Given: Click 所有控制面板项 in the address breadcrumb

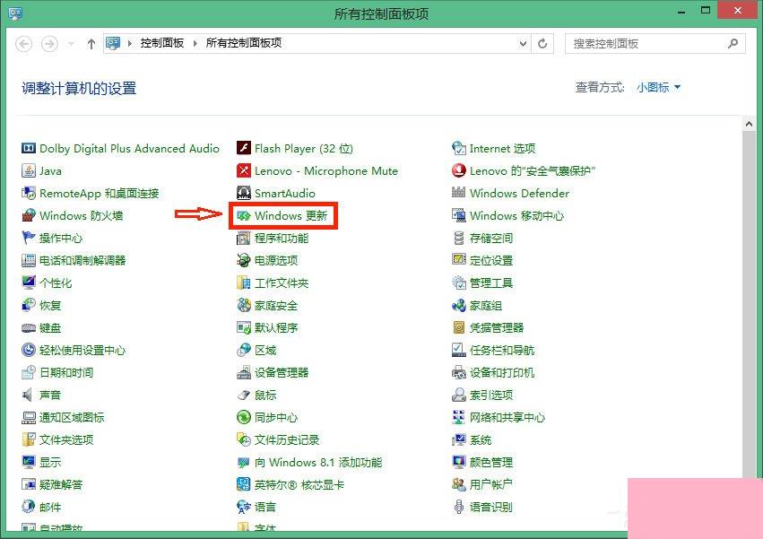Looking at the screenshot, I should (x=244, y=43).
